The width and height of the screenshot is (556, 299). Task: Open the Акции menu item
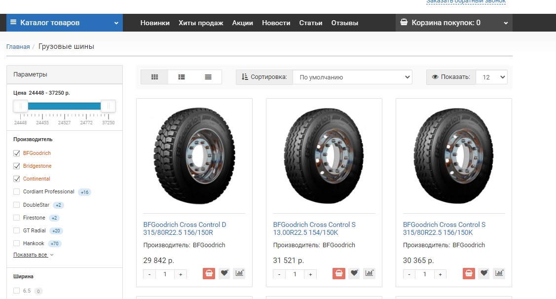tap(243, 23)
